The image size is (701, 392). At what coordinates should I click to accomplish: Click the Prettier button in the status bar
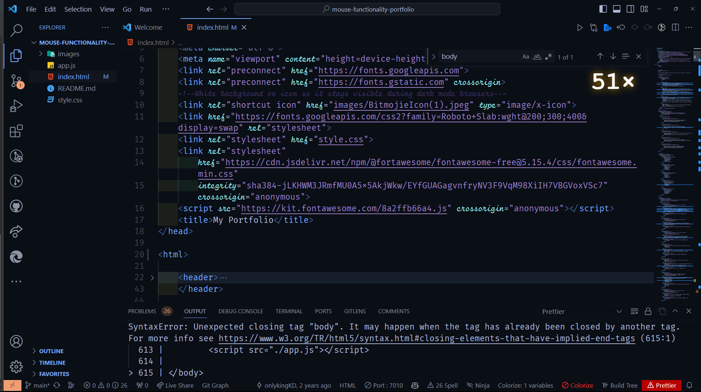661,385
